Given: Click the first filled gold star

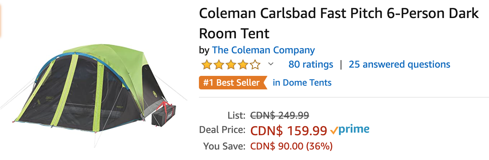Looking at the screenshot, I should coord(206,65).
